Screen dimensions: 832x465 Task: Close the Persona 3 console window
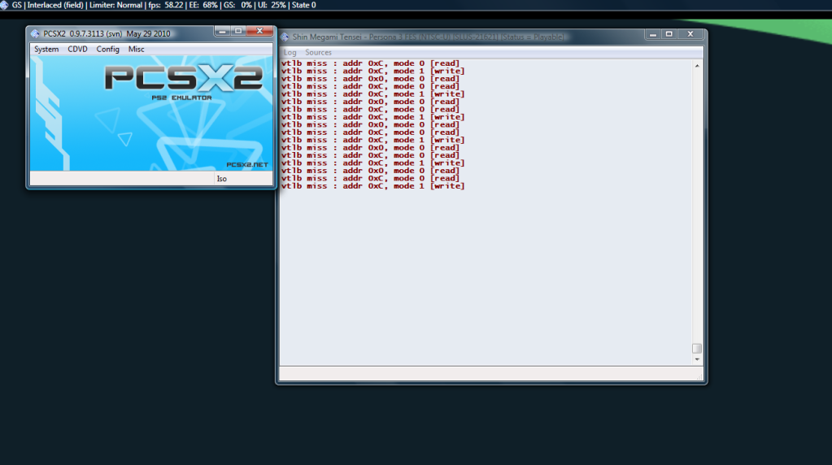(x=690, y=34)
